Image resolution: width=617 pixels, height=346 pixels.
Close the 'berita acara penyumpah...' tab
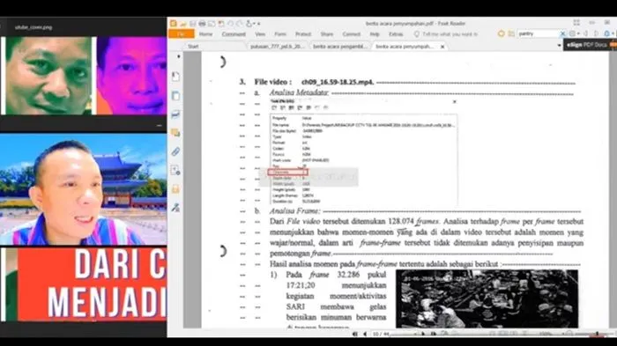(442, 47)
